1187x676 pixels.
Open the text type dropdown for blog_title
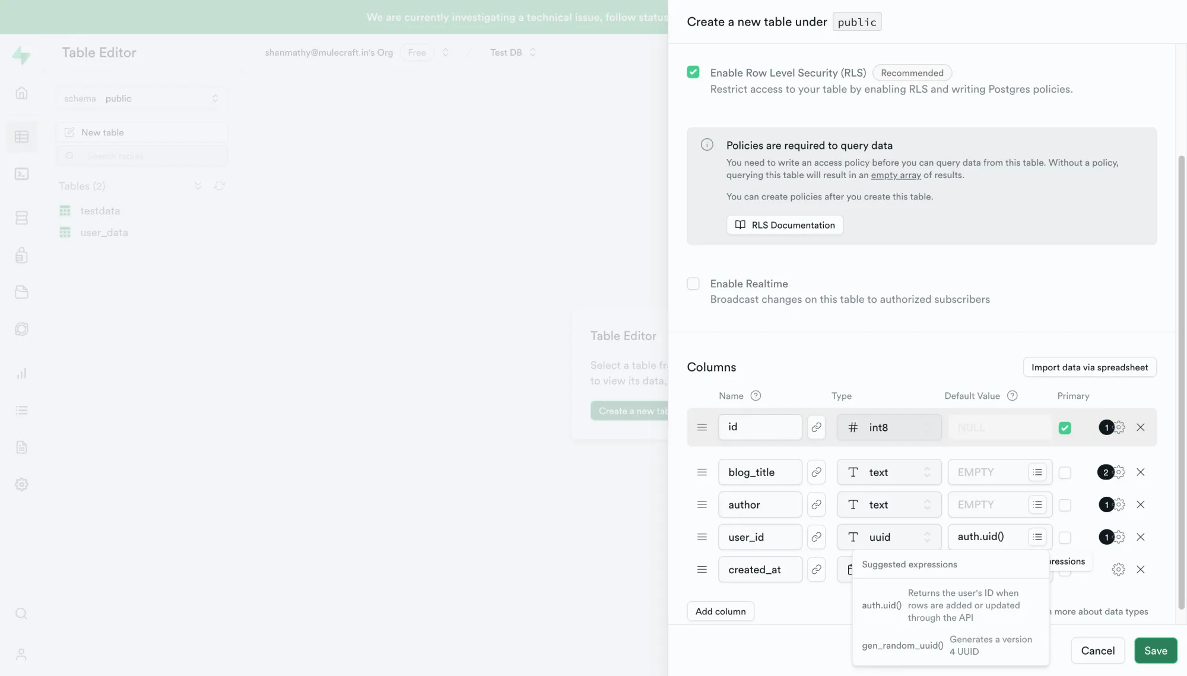[x=888, y=472]
